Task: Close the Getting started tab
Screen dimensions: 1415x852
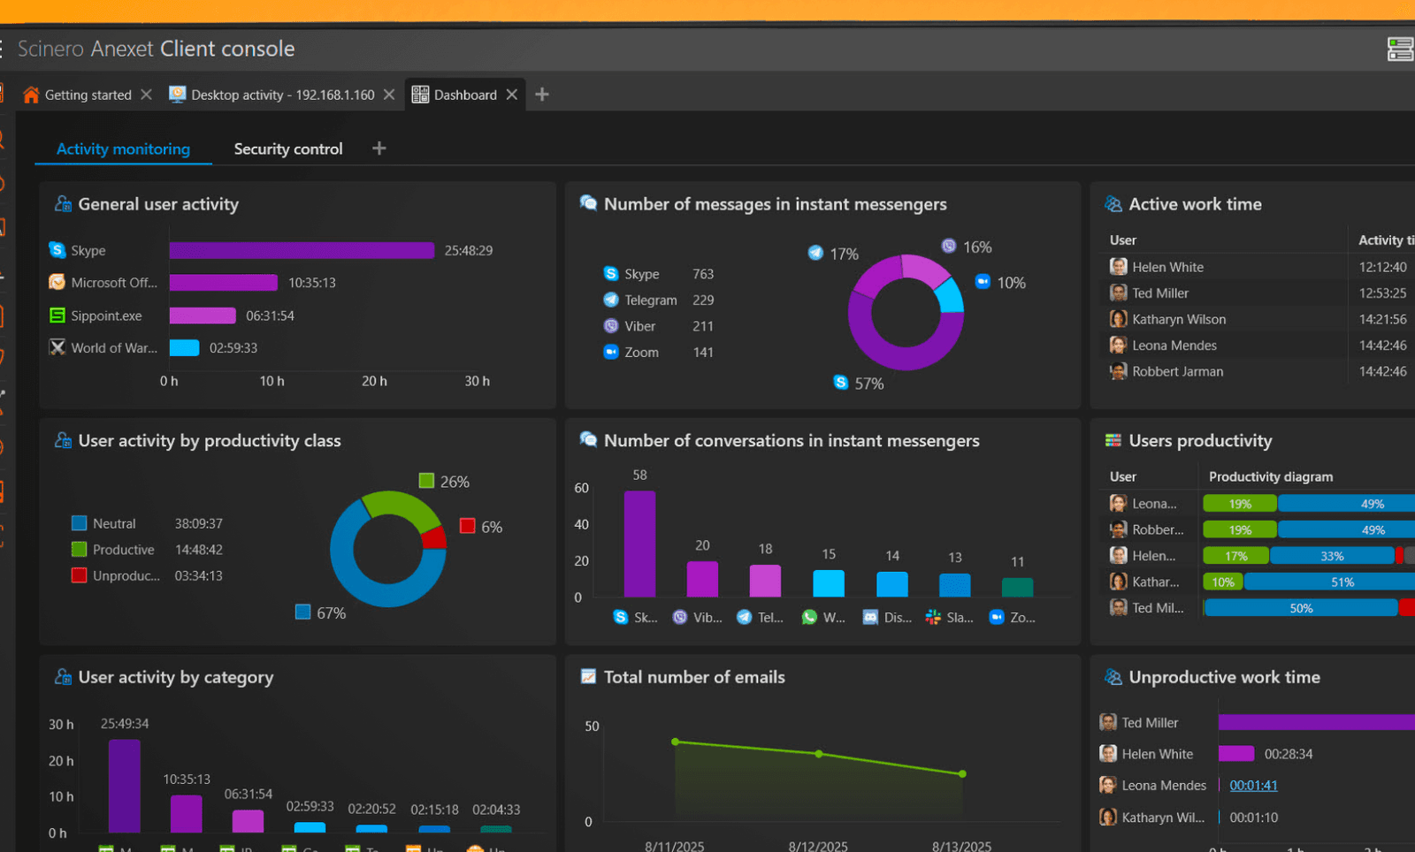Action: 146,95
